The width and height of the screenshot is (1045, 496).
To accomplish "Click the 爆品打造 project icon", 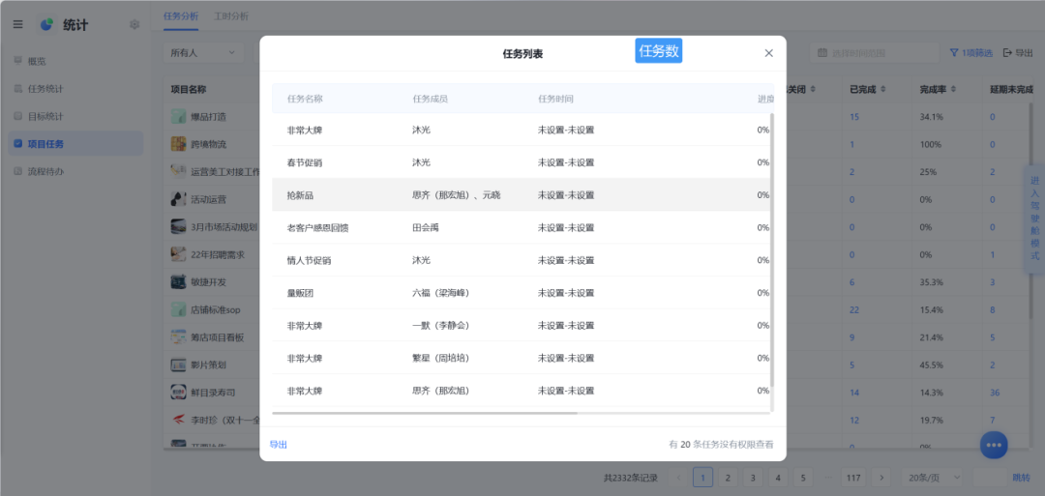I will [x=178, y=117].
